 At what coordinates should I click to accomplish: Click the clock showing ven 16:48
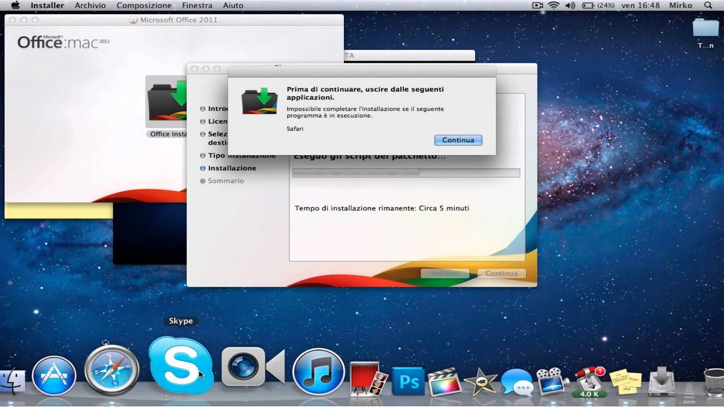click(641, 5)
